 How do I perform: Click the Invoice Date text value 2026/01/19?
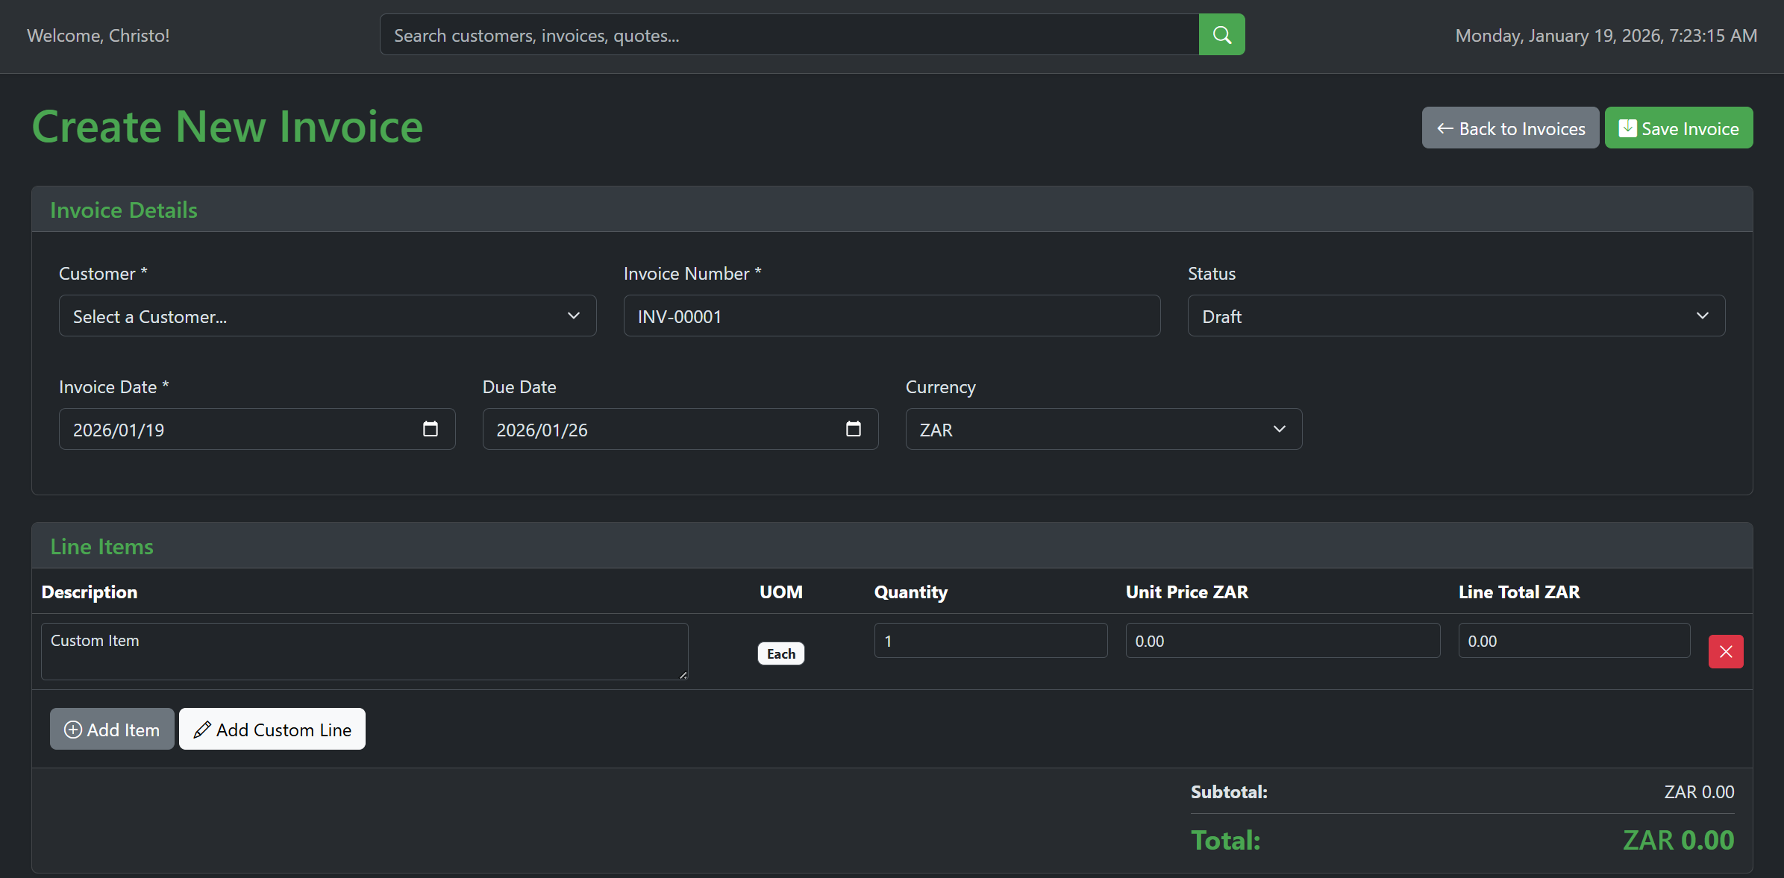(x=119, y=430)
